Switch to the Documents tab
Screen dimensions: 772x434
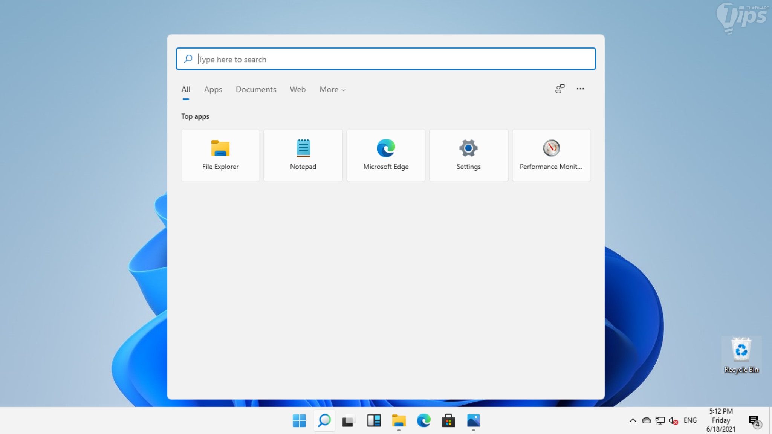(x=256, y=90)
